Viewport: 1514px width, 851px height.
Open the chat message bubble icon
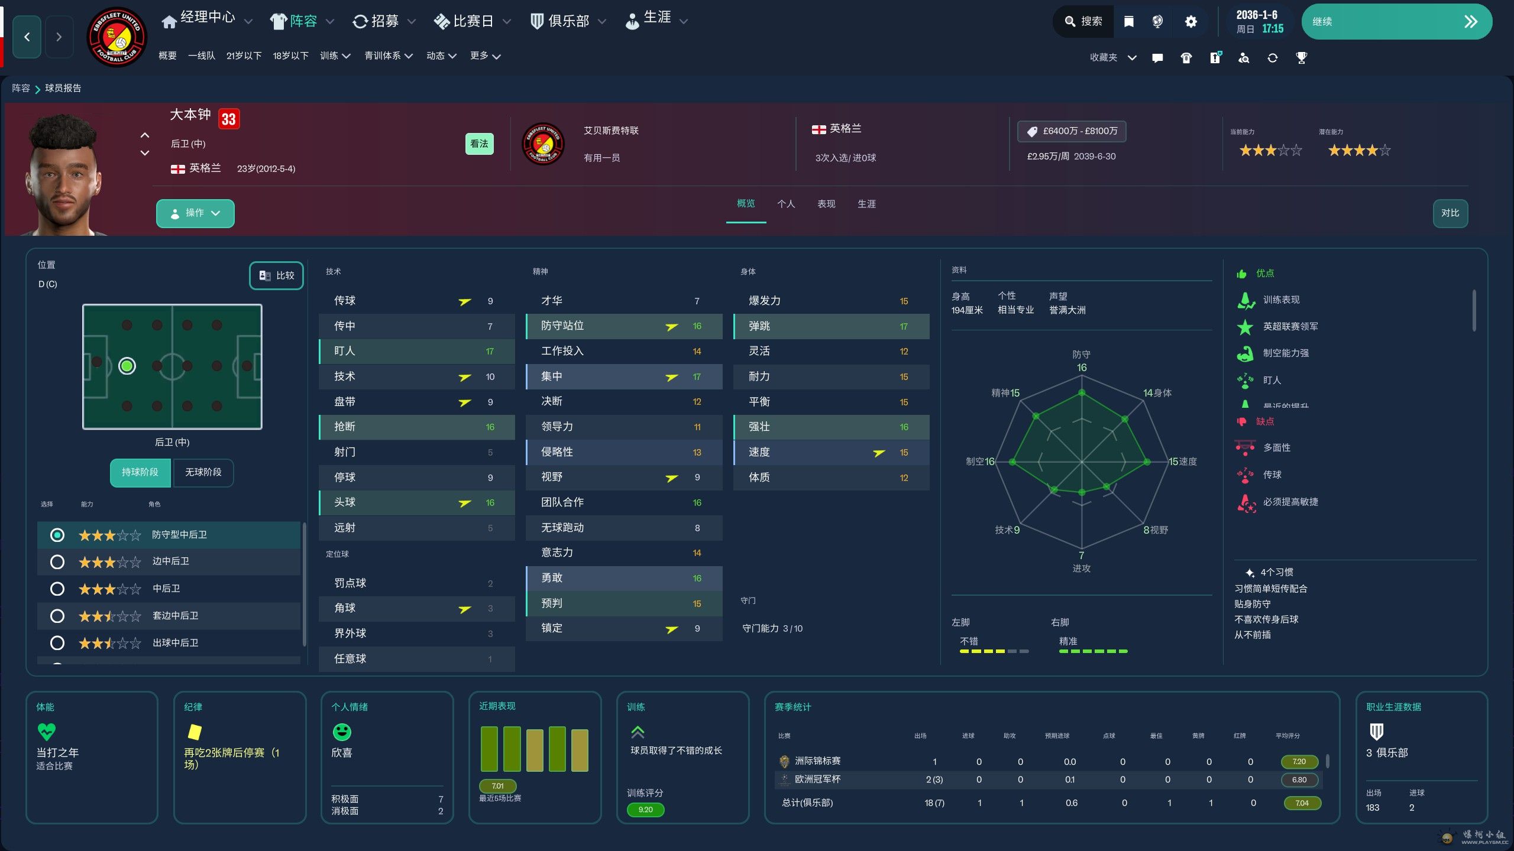click(x=1157, y=58)
